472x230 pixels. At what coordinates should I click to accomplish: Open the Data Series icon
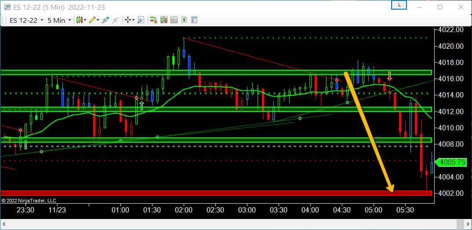[164, 20]
